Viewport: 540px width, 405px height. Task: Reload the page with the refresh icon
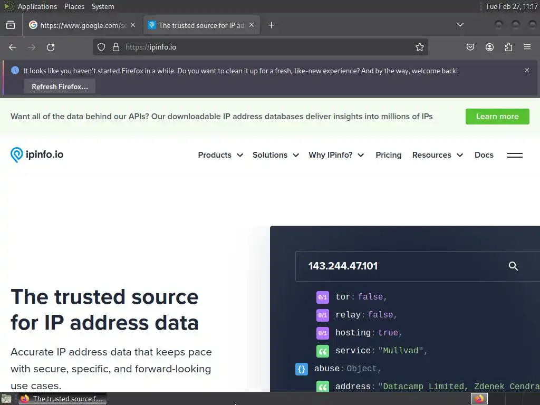(51, 47)
